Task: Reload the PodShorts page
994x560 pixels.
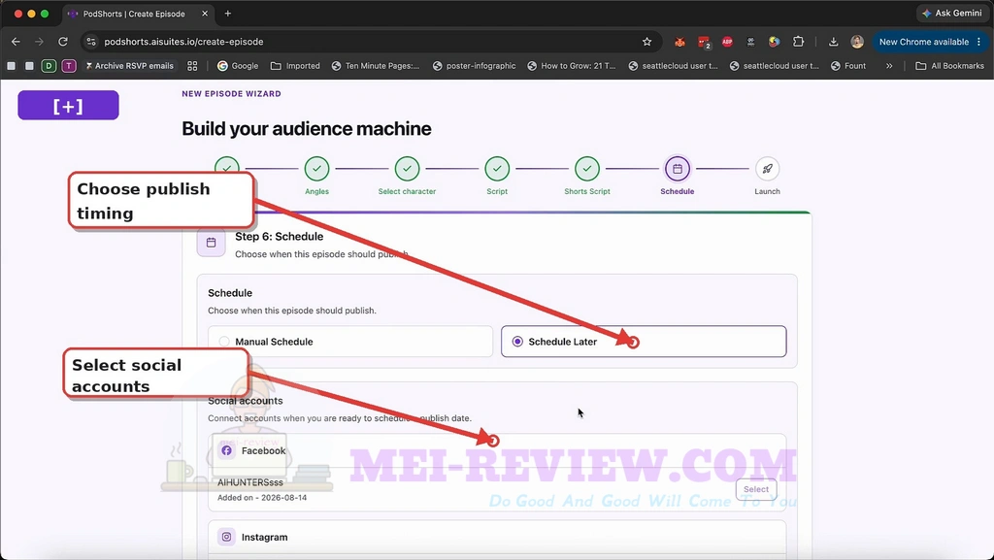Action: (63, 42)
